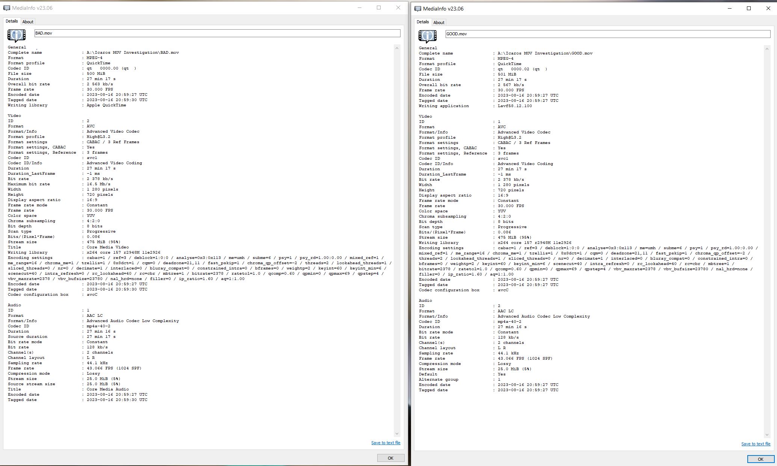Close the right MediaInfo window
Screen dimensions: 777x466
pyautogui.click(x=768, y=8)
